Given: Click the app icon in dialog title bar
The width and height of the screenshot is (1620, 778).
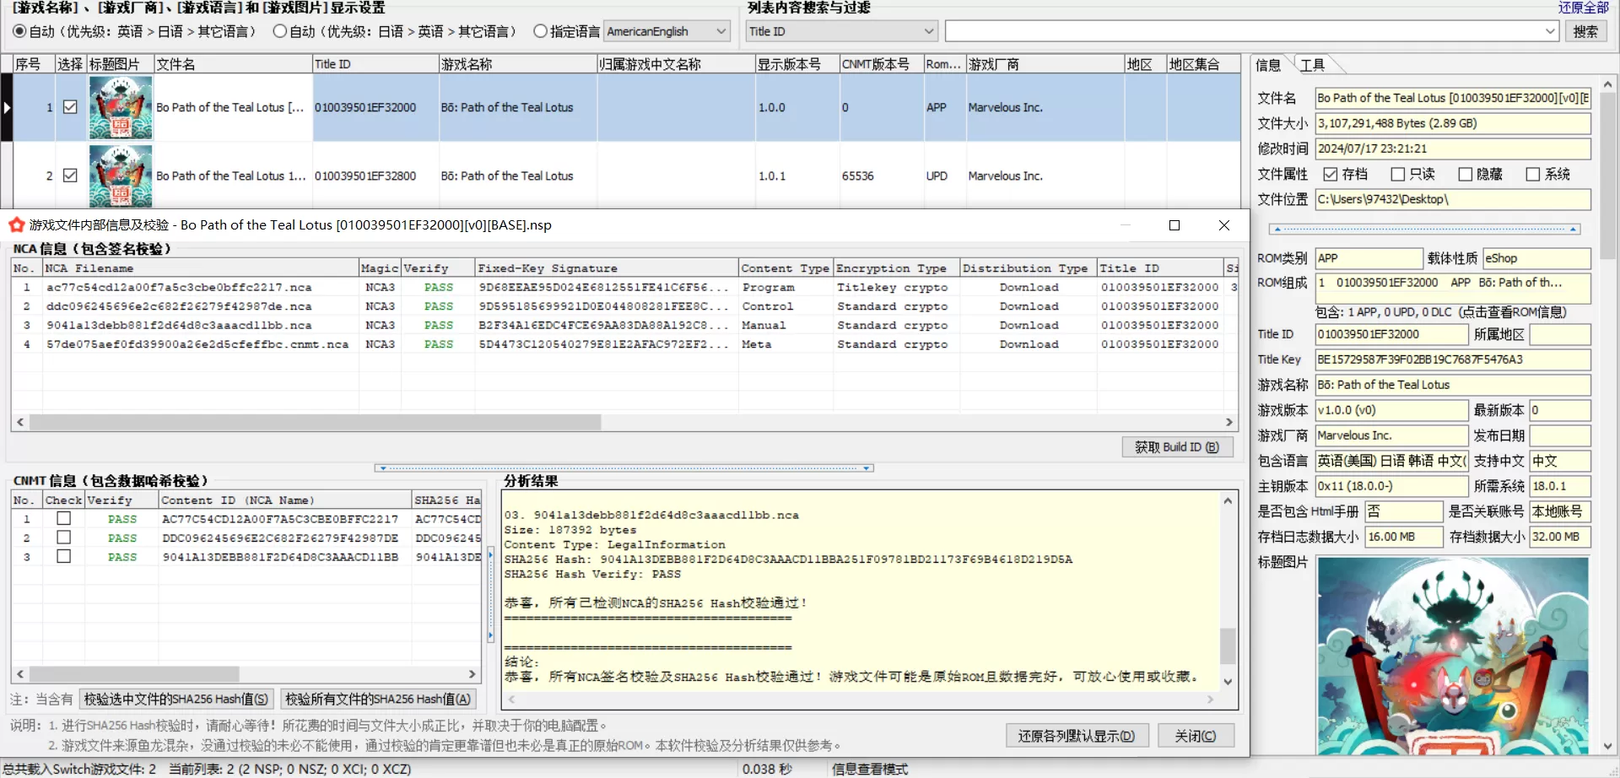Looking at the screenshot, I should pos(16,225).
